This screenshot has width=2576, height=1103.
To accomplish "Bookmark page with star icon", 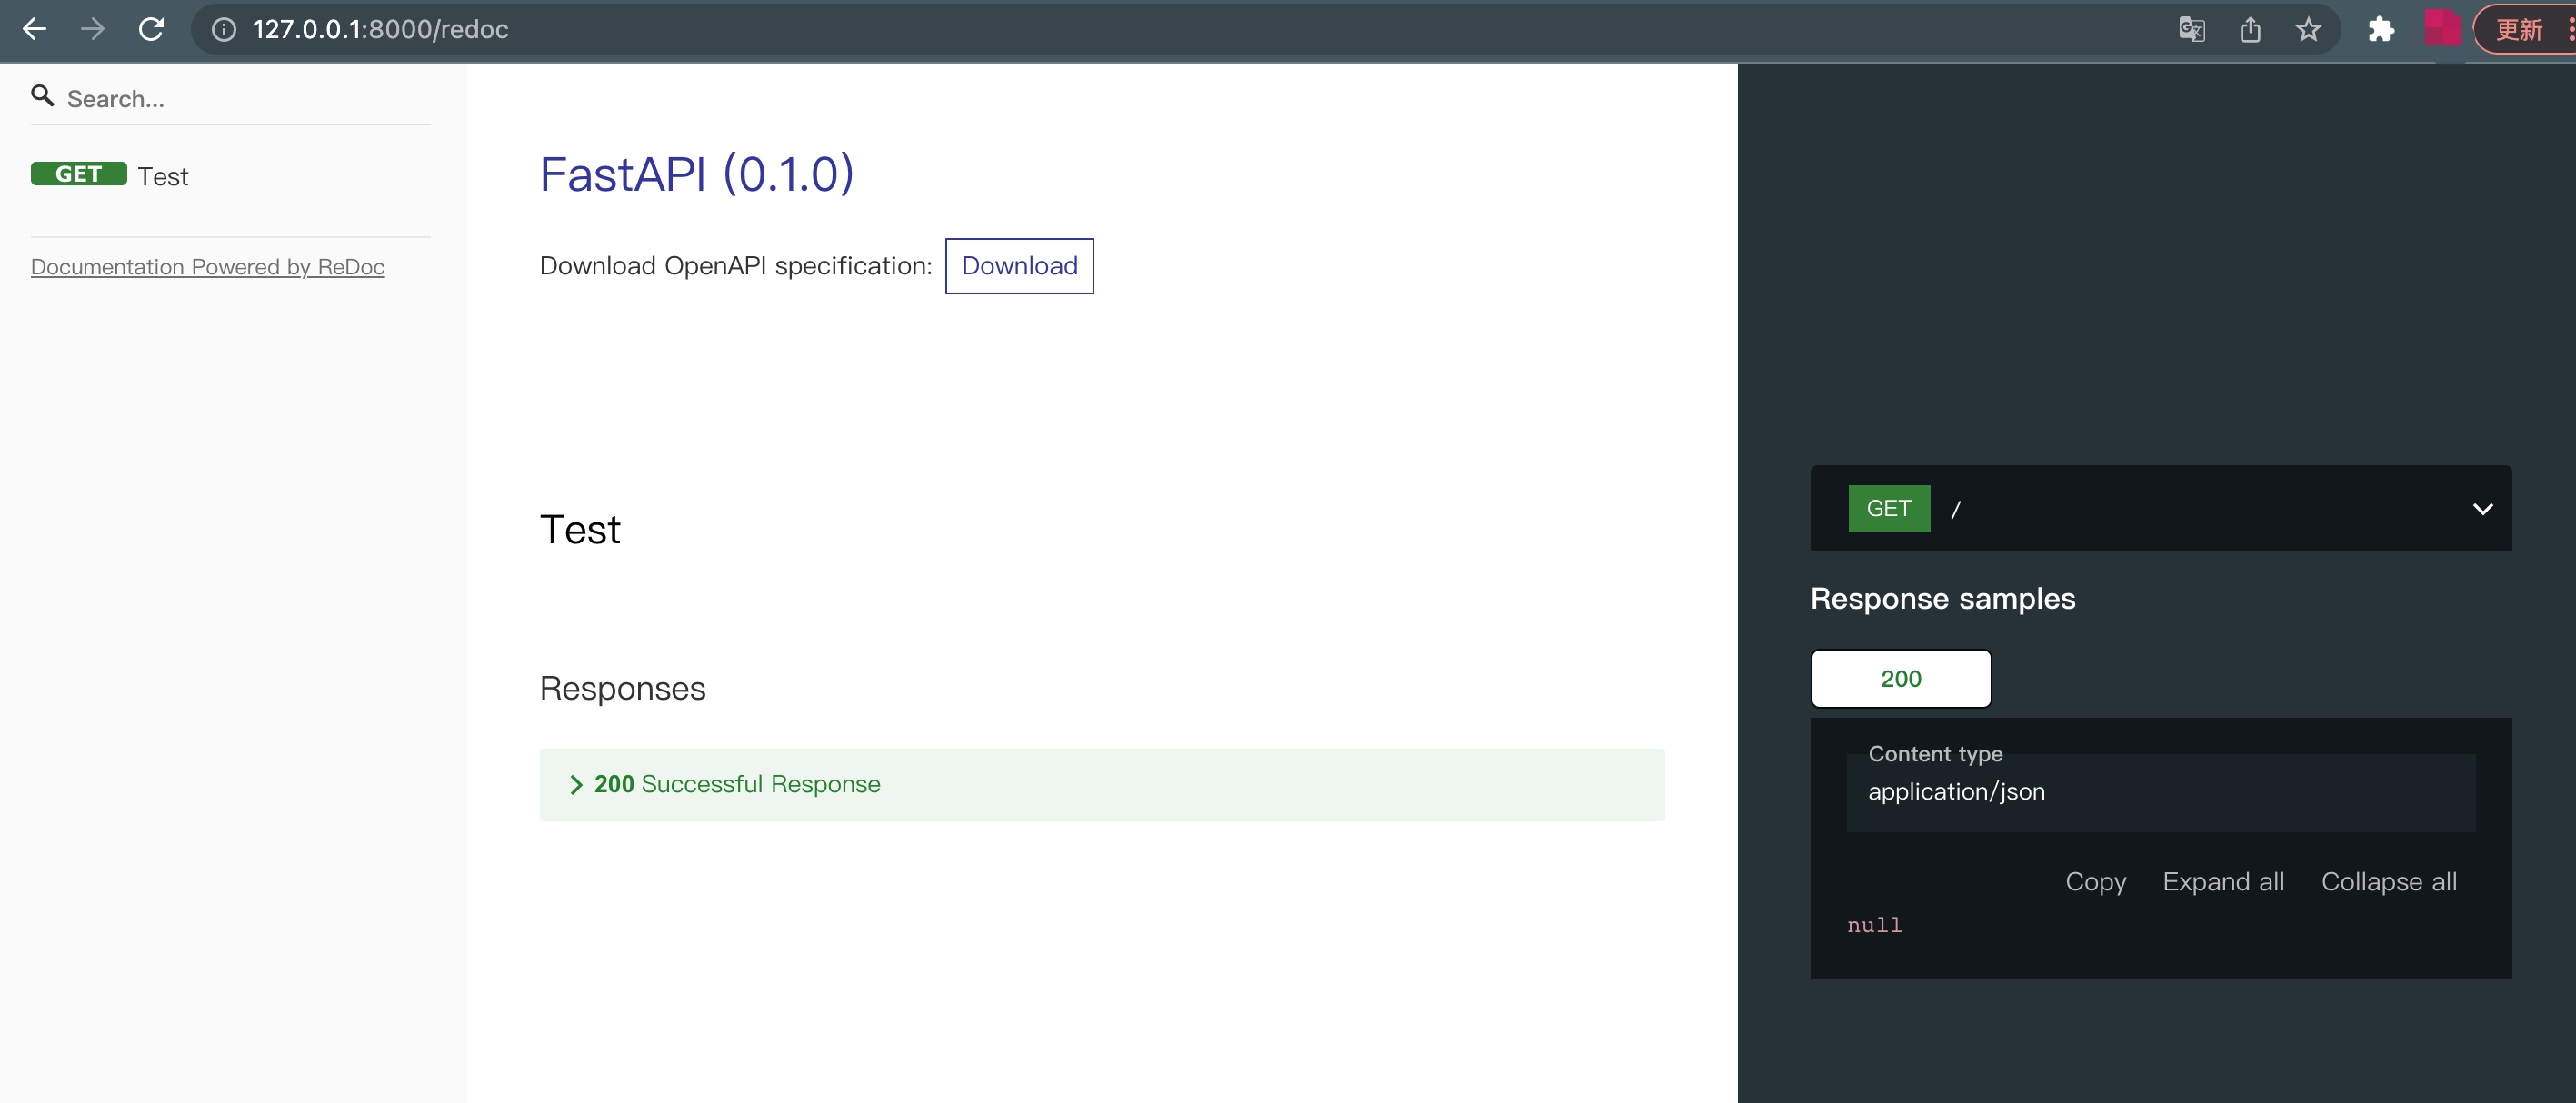I will pyautogui.click(x=2308, y=30).
